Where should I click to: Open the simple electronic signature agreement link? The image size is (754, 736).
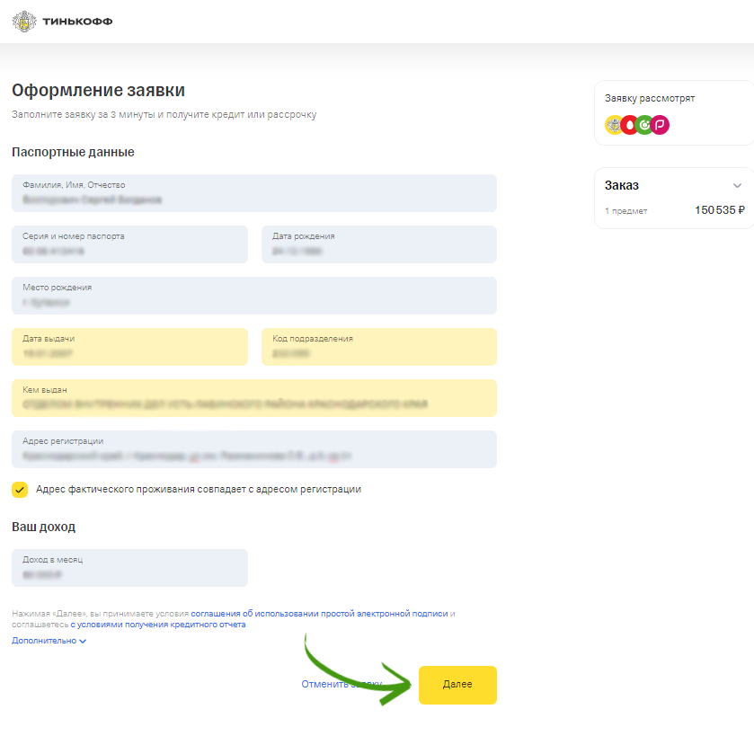[319, 614]
